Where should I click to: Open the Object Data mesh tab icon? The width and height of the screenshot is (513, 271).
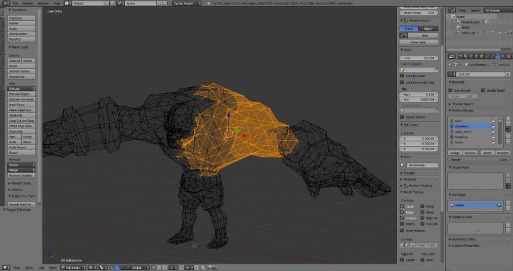click(498, 56)
